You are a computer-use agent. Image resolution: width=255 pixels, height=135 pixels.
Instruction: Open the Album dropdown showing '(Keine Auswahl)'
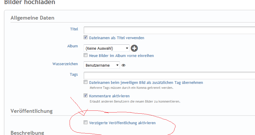(x=106, y=48)
